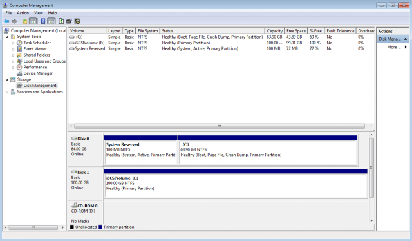Open the File menu

coord(8,13)
